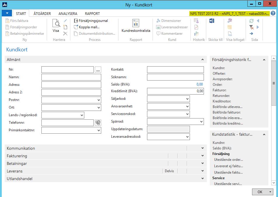
Task: Switch to the RAPPORT ribbon tab
Action: [92, 13]
